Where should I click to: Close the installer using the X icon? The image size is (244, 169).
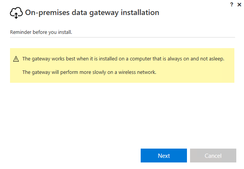(x=239, y=4)
